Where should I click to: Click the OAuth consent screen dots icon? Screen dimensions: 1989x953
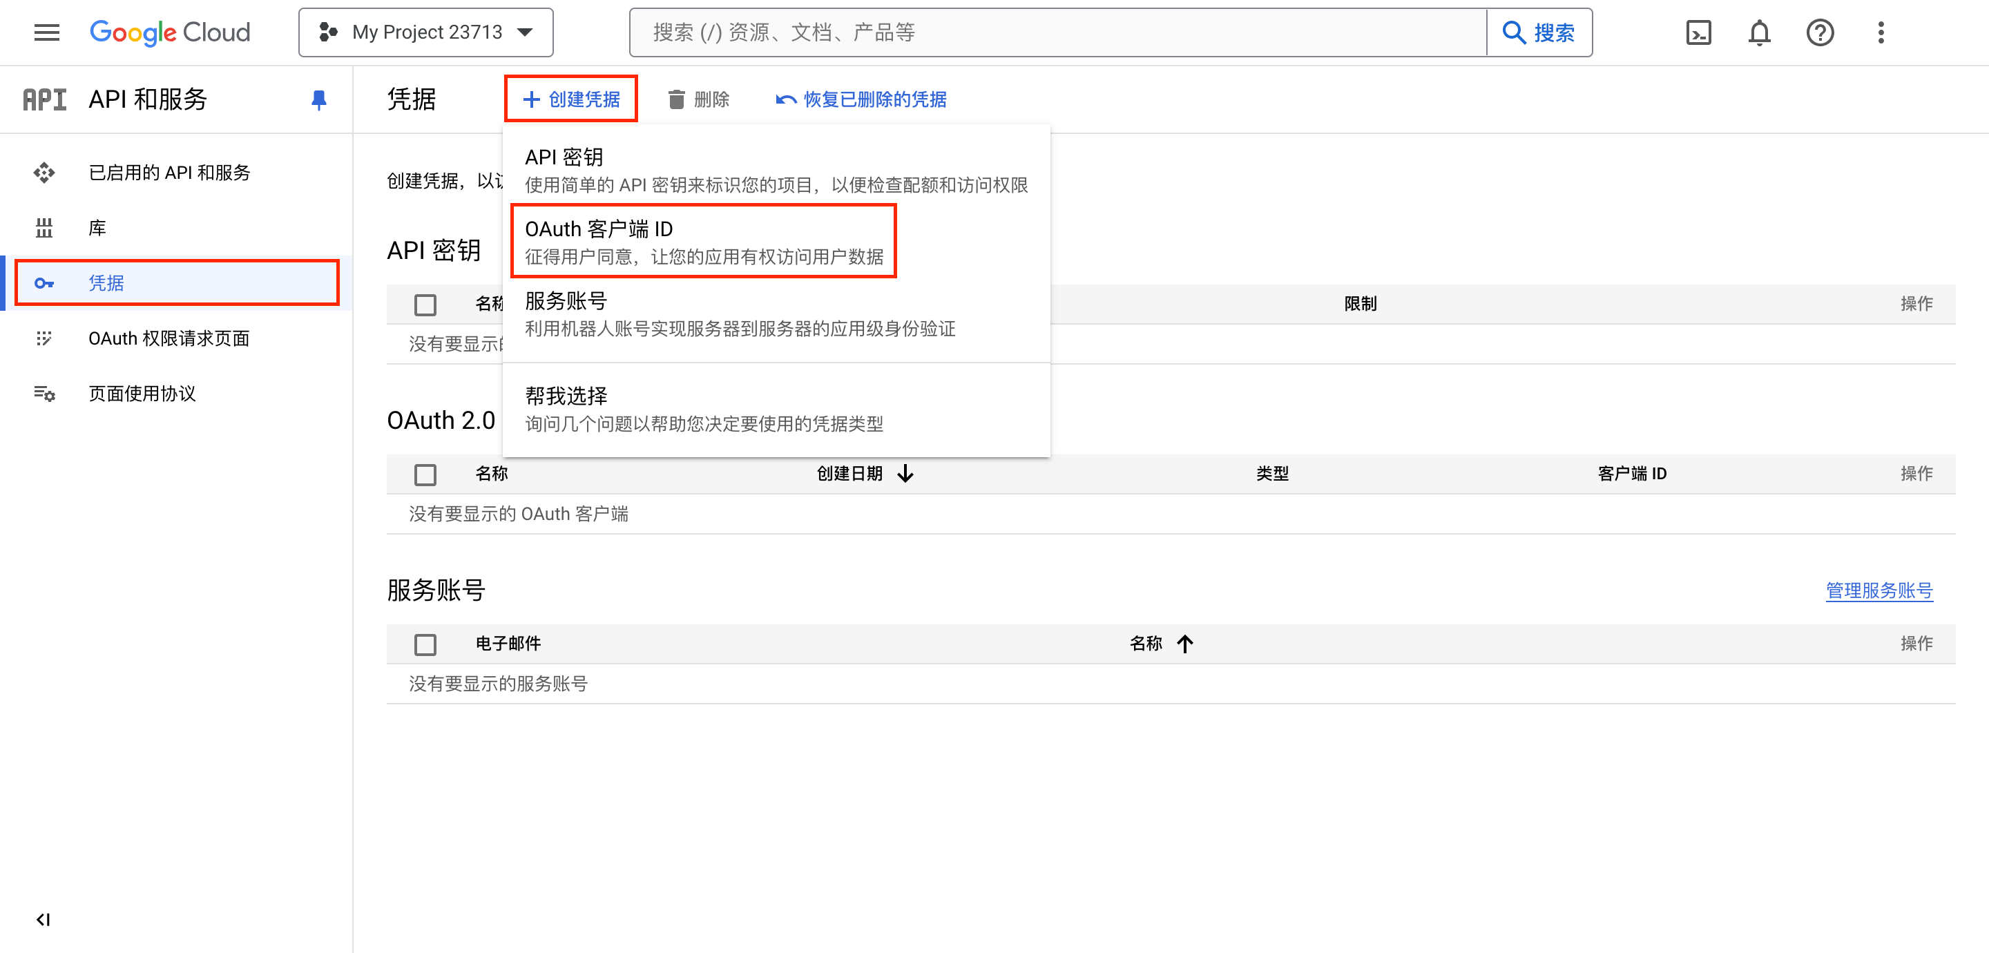click(x=44, y=338)
